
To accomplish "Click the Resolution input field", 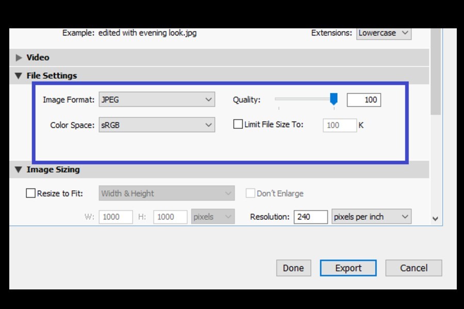I will (311, 217).
